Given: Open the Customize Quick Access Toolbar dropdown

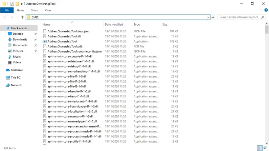Looking at the screenshot, I should pyautogui.click(x=22, y=4).
